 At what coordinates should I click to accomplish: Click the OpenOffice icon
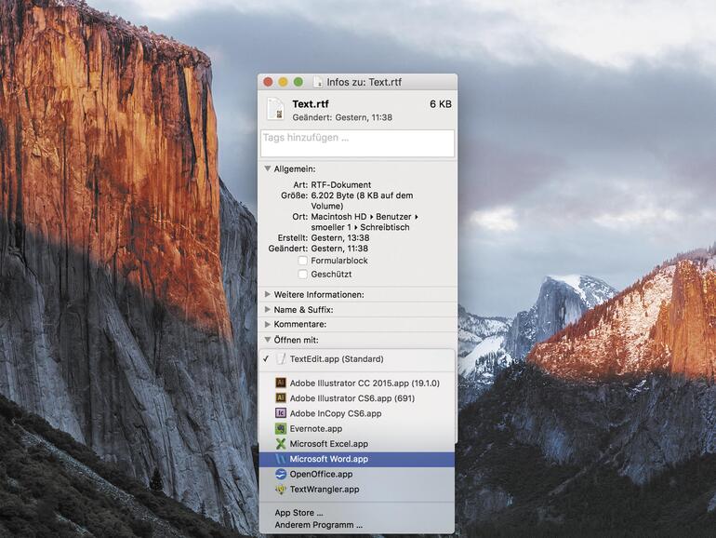tap(281, 474)
